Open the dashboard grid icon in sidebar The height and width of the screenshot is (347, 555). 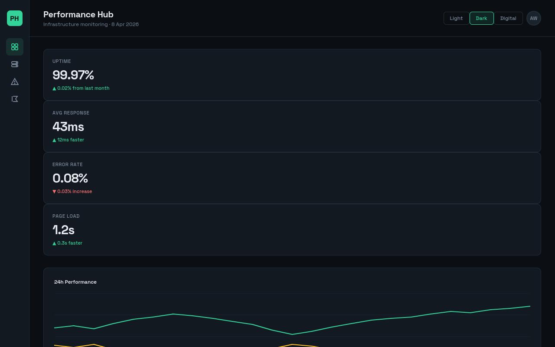15,47
